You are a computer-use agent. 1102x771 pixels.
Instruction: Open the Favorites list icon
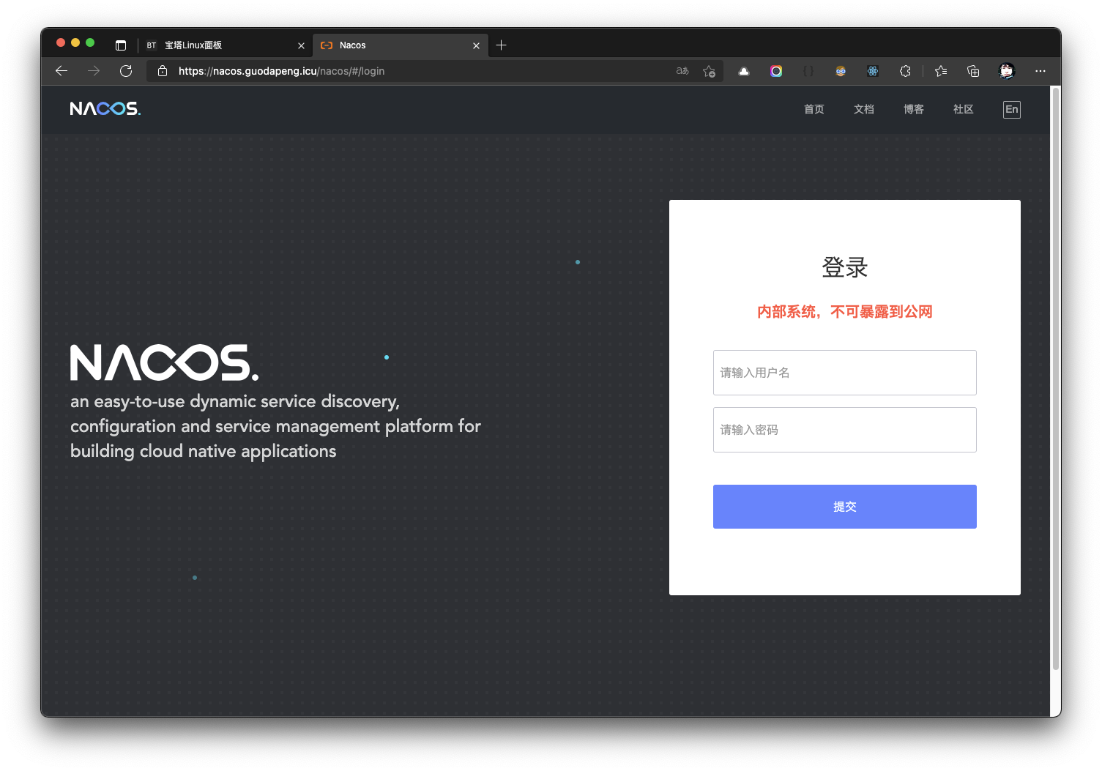[x=941, y=71]
